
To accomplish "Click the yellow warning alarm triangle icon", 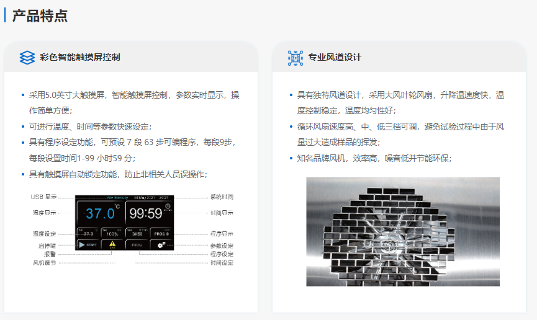I will point(112,245).
